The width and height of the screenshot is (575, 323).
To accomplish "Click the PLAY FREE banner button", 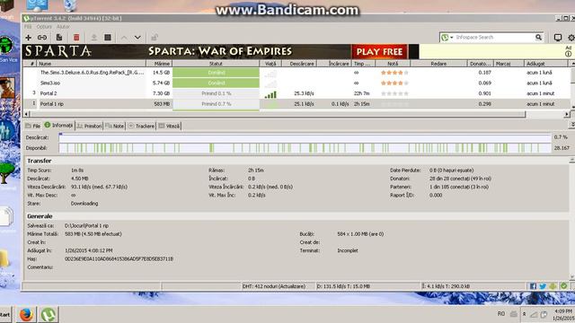I will pos(379,52).
